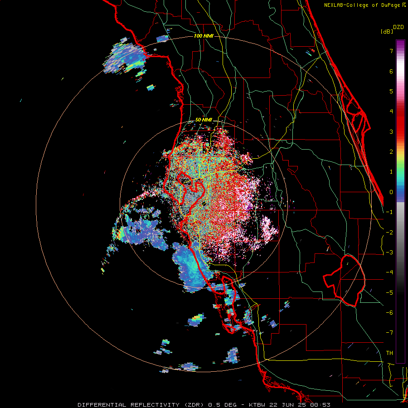408x408 pixels.
Task: Click the Differential Reflectivity caption at bottom
Action: [204, 405]
